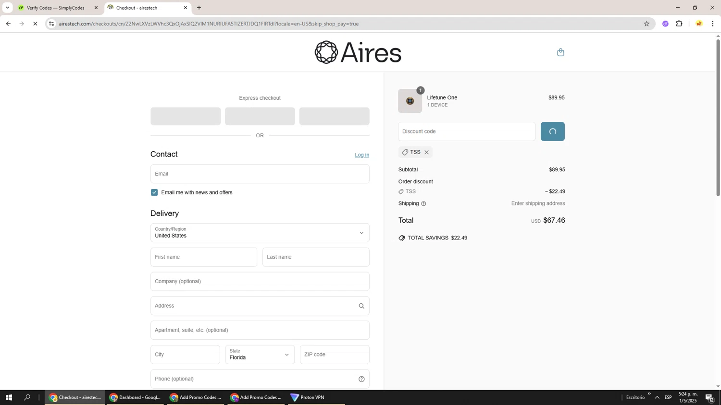Screen dimensions: 721x405
Task: Open Windows search from taskbar
Action: coord(27,397)
